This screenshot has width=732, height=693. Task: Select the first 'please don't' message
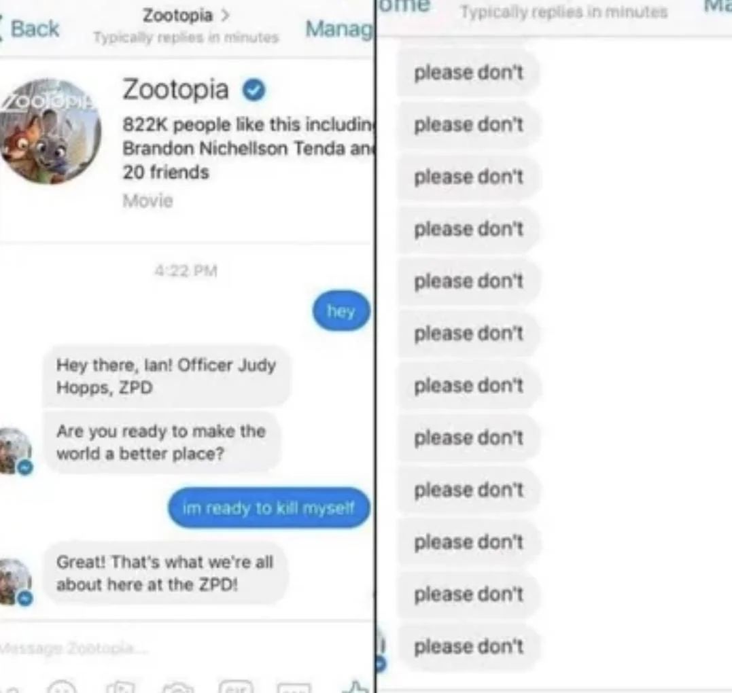468,72
